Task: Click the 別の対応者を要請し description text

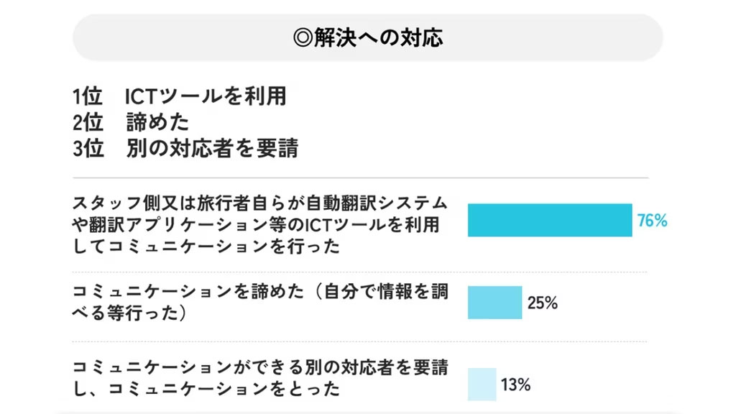Action: pyautogui.click(x=259, y=377)
